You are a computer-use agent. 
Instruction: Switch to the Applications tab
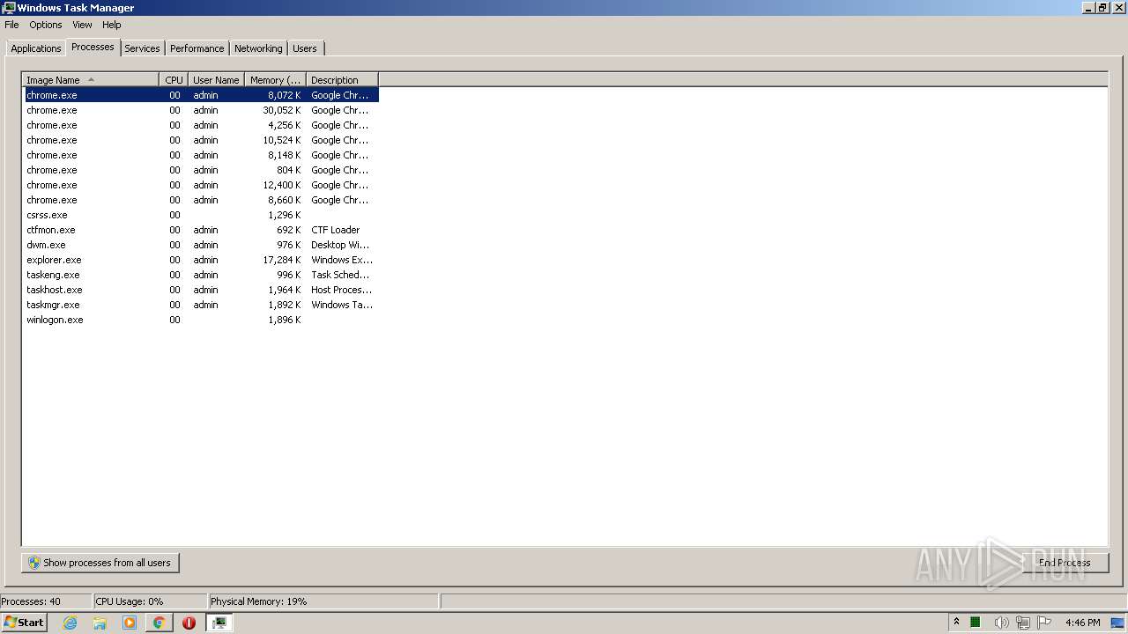[x=36, y=48]
